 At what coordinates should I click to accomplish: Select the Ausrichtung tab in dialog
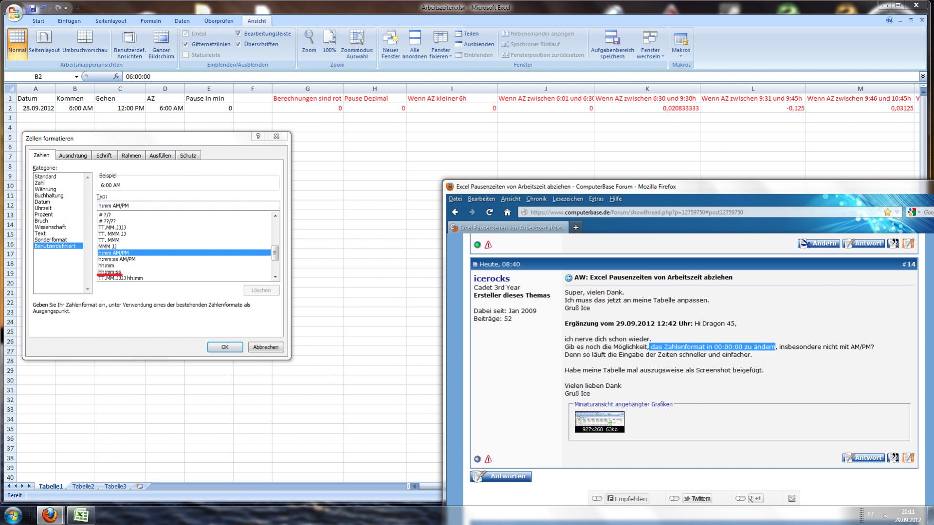[73, 155]
